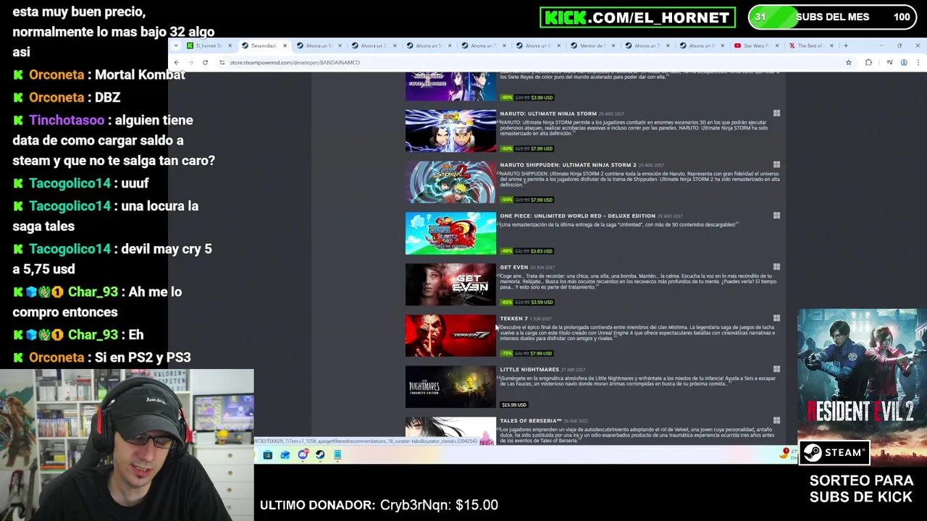Close the Desarrollador tab
The width and height of the screenshot is (927, 521).
pyautogui.click(x=285, y=46)
